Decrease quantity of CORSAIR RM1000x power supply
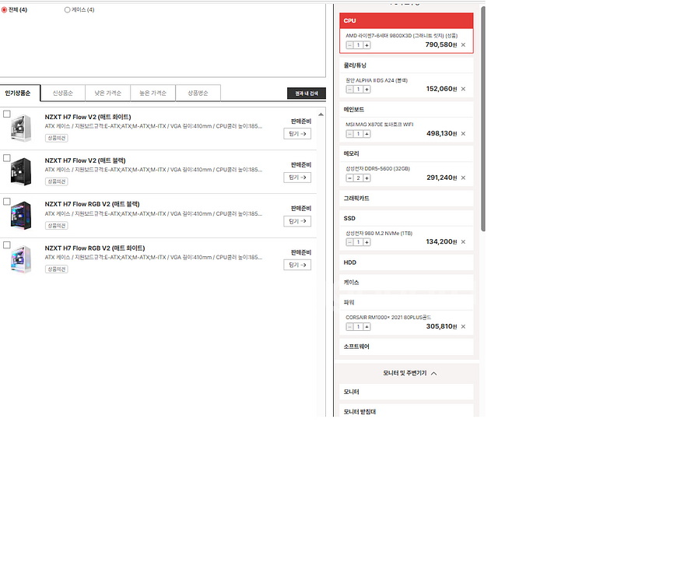Image resolution: width=677 pixels, height=584 pixels. click(349, 327)
